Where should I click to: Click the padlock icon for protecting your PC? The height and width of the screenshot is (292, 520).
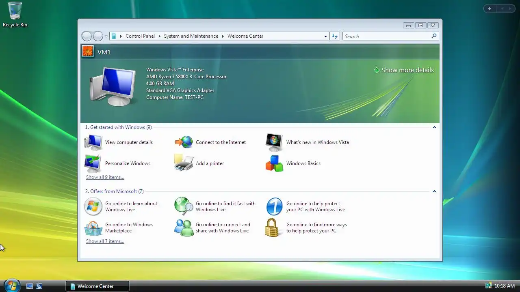[272, 228]
